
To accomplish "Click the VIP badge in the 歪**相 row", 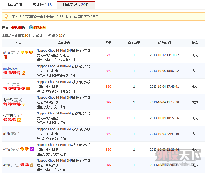I will 19,120.
